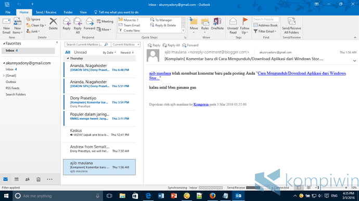The width and height of the screenshot is (359, 201).
Task: Open the File tab
Action: 8,12
